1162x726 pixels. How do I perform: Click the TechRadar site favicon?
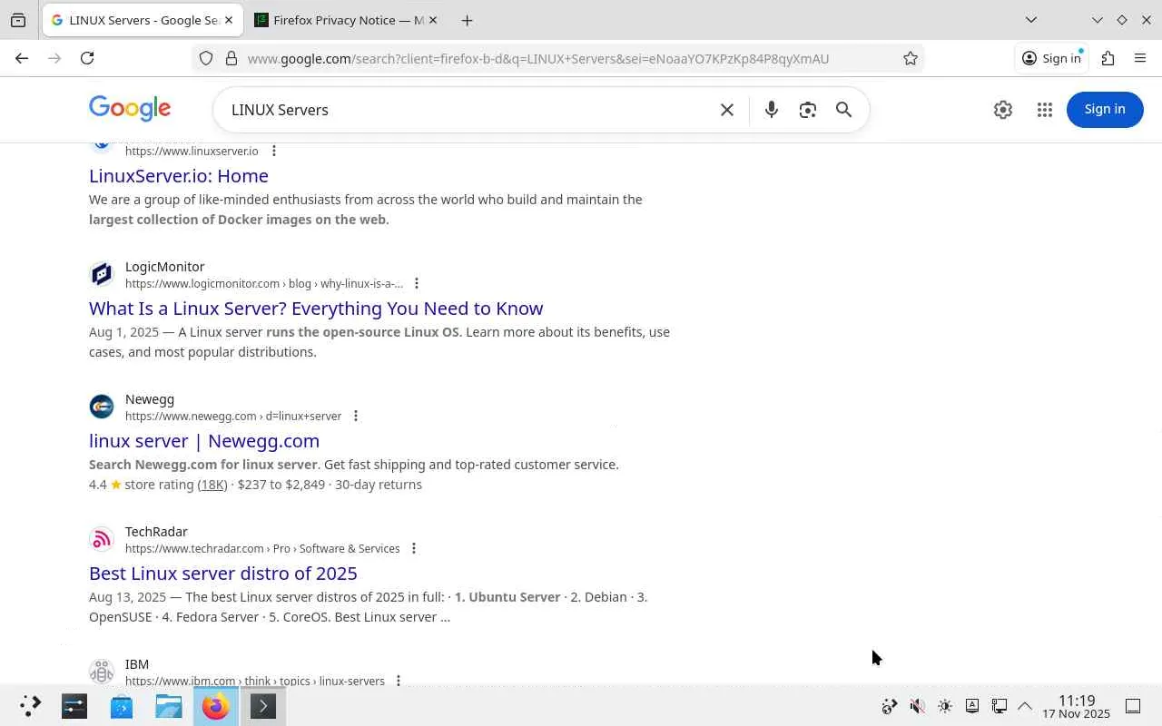(x=102, y=539)
